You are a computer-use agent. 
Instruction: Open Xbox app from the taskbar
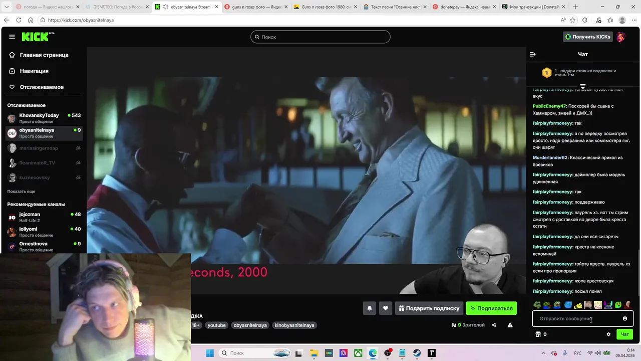click(358, 353)
